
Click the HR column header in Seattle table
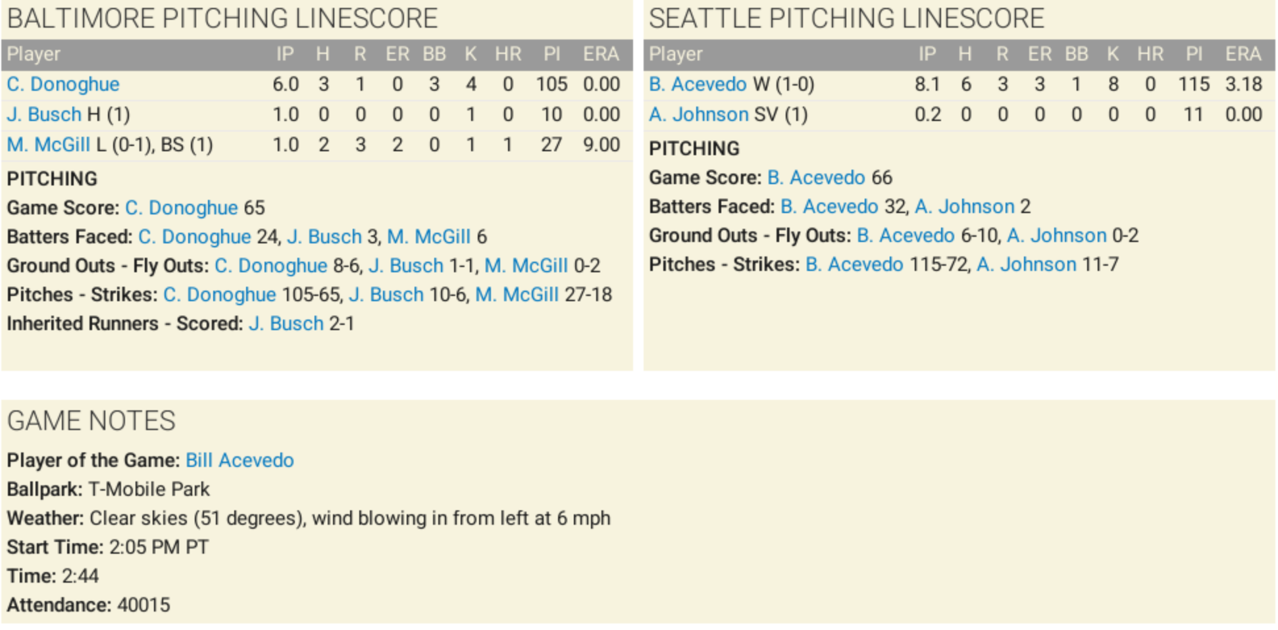1150,54
